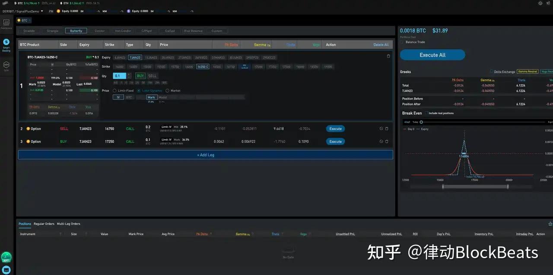Select Limit-Dynamic price option
Viewport: 553px width, 275px height.
coord(149,91)
